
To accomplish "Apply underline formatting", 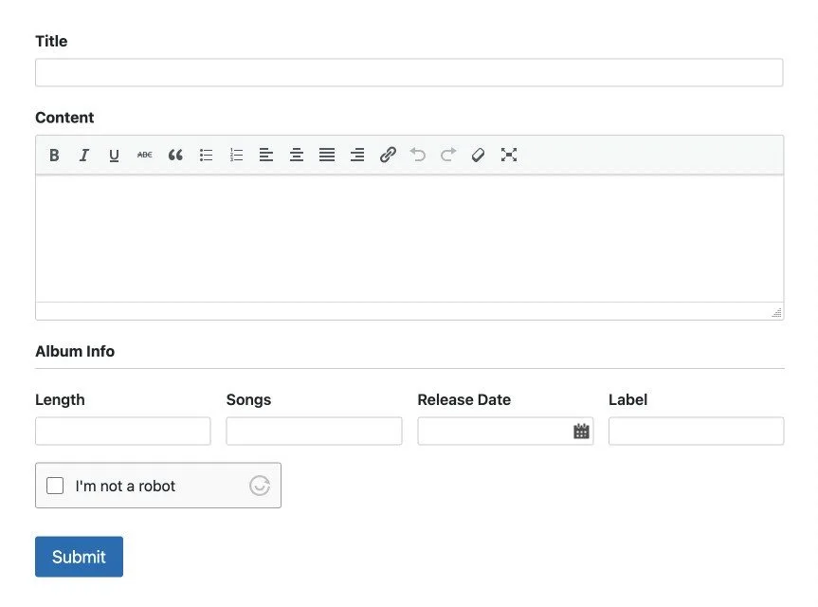I will [x=115, y=155].
